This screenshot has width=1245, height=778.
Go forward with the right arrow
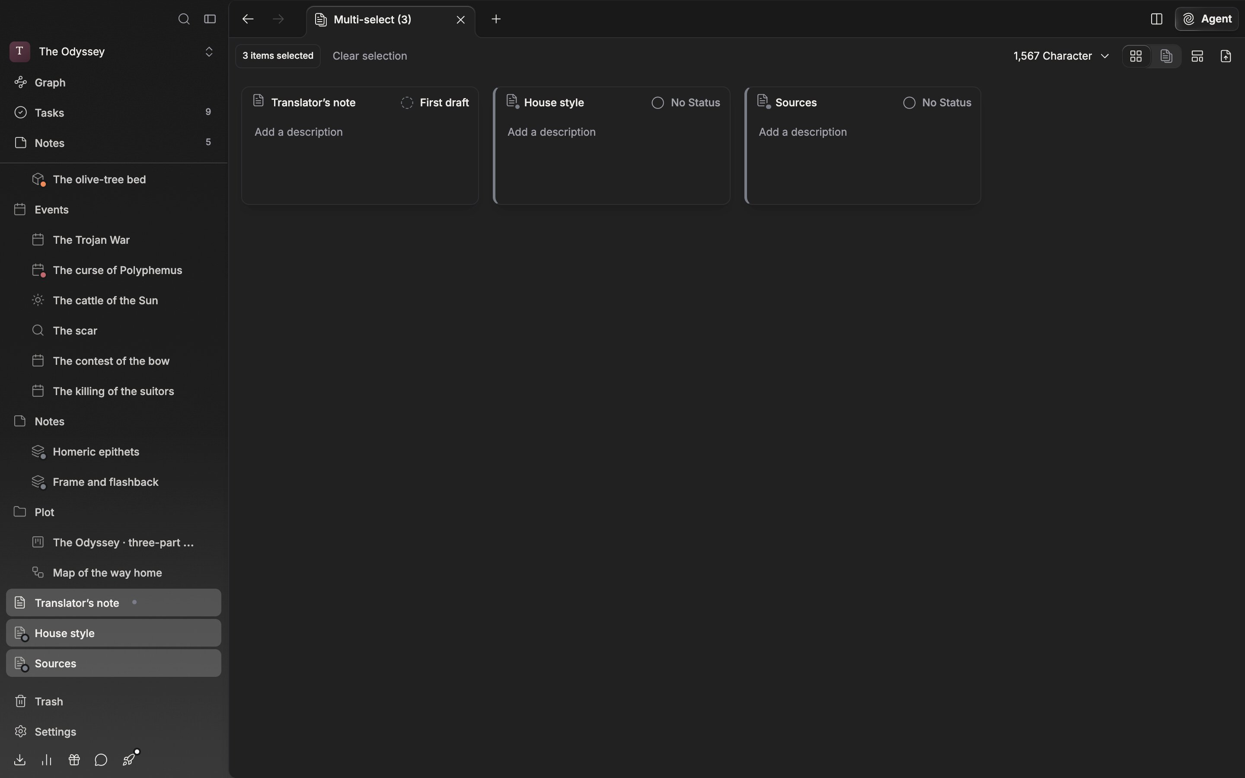click(x=278, y=19)
